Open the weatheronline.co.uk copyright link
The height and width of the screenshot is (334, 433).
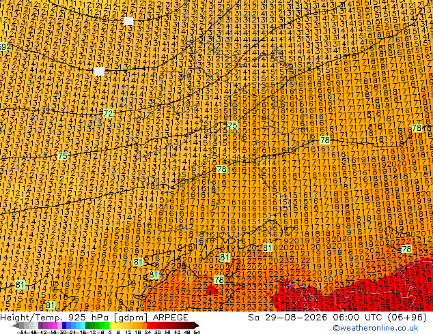376,328
